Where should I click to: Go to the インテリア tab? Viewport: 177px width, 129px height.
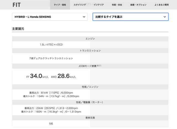99,5
